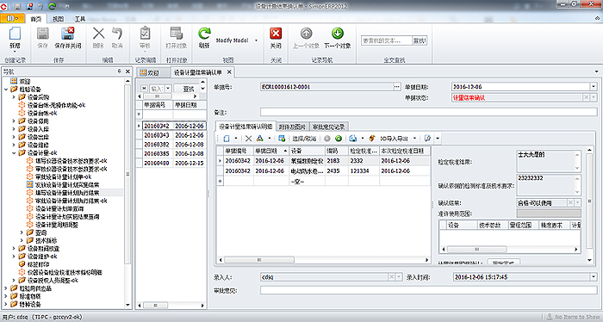Click the 下一个对象 (Next Object) green arrow icon
The width and height of the screenshot is (603, 322).
tap(338, 34)
